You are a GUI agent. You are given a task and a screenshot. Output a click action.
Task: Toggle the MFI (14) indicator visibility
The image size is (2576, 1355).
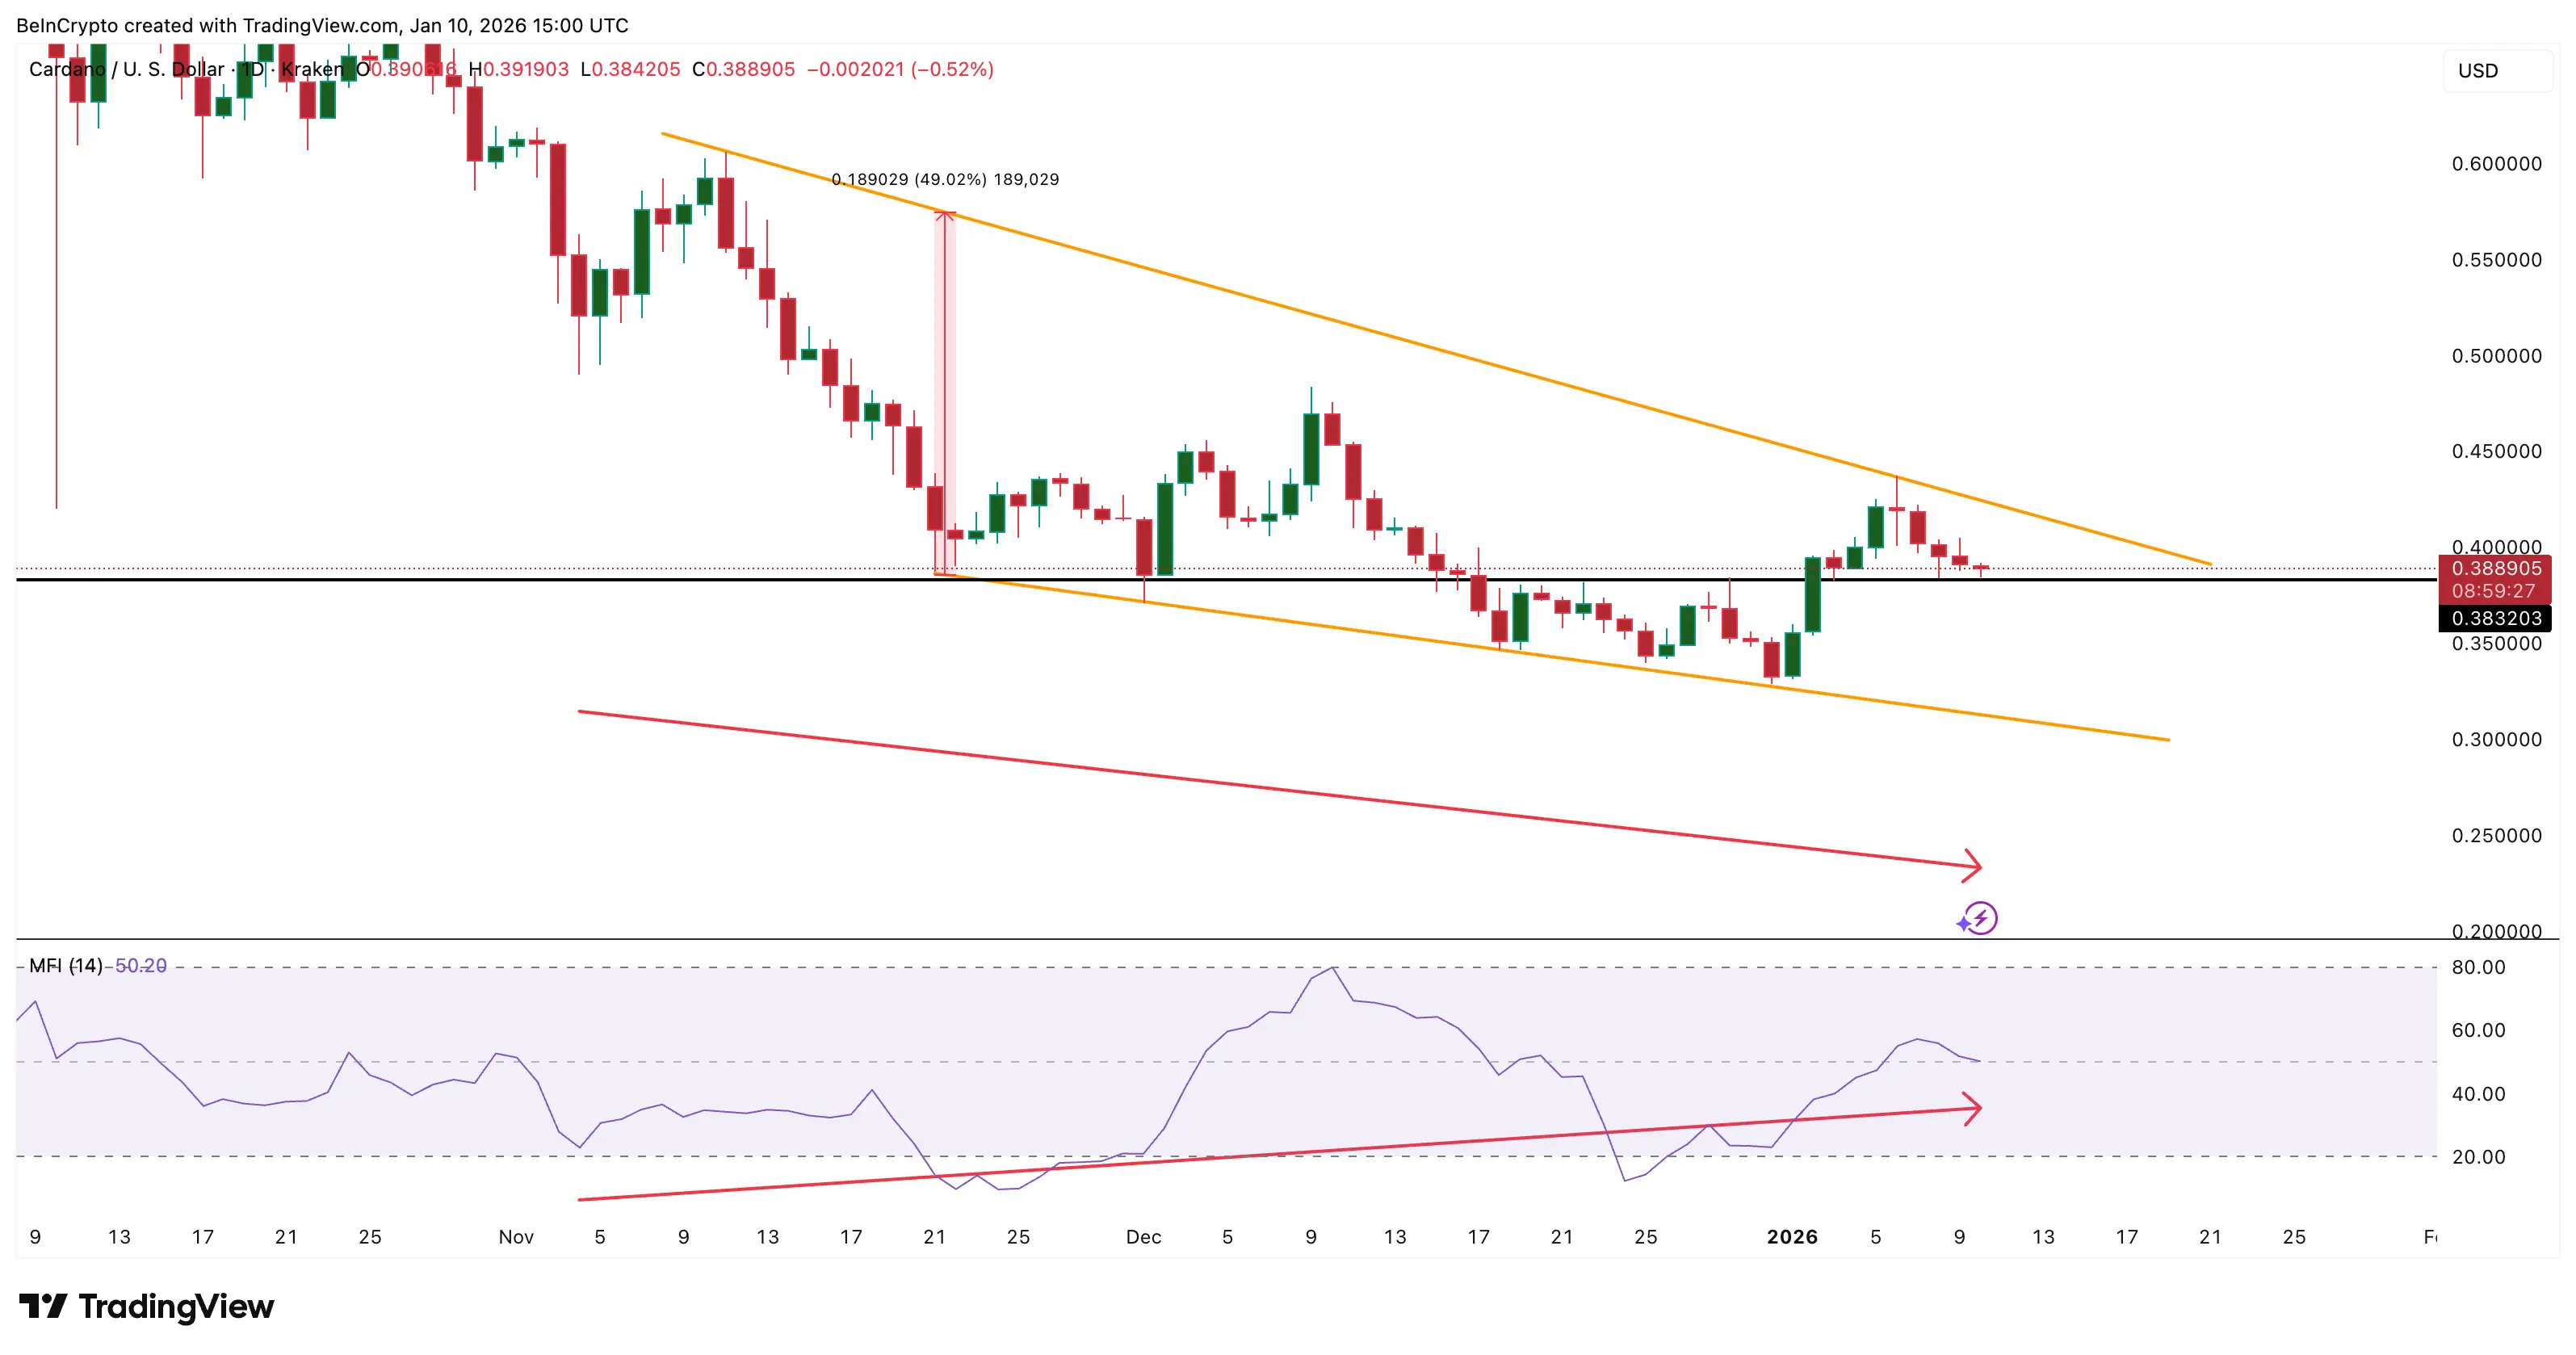pyautogui.click(x=68, y=966)
